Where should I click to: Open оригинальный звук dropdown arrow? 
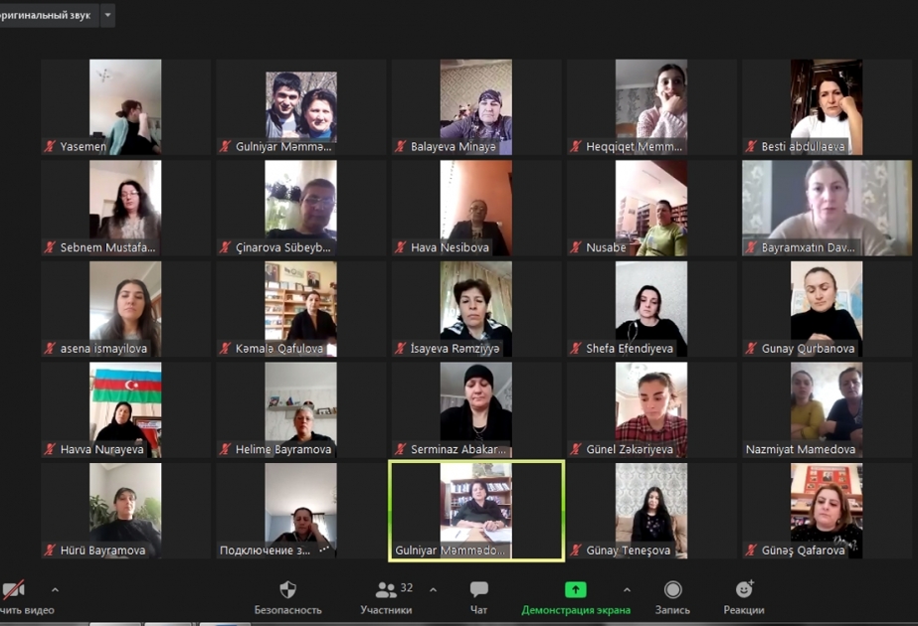click(x=107, y=15)
